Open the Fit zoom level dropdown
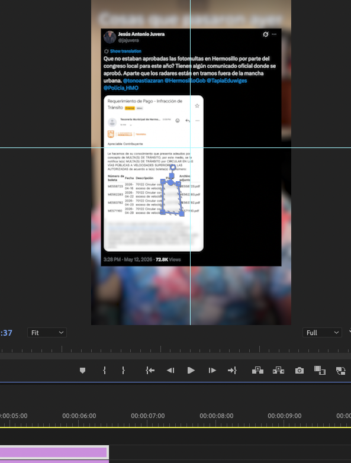The height and width of the screenshot is (463, 351). [47, 333]
